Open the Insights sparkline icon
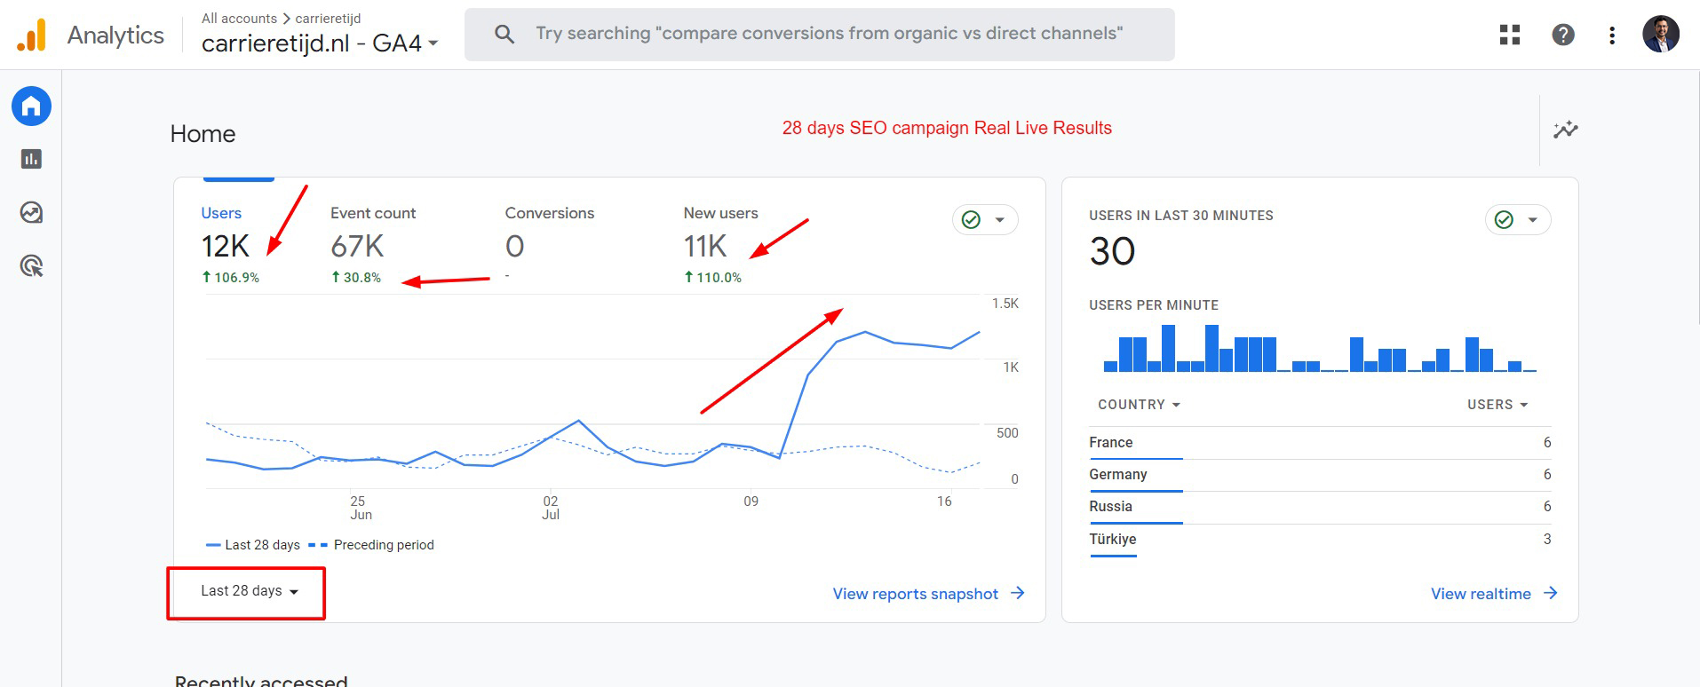The image size is (1700, 687). tap(1565, 130)
